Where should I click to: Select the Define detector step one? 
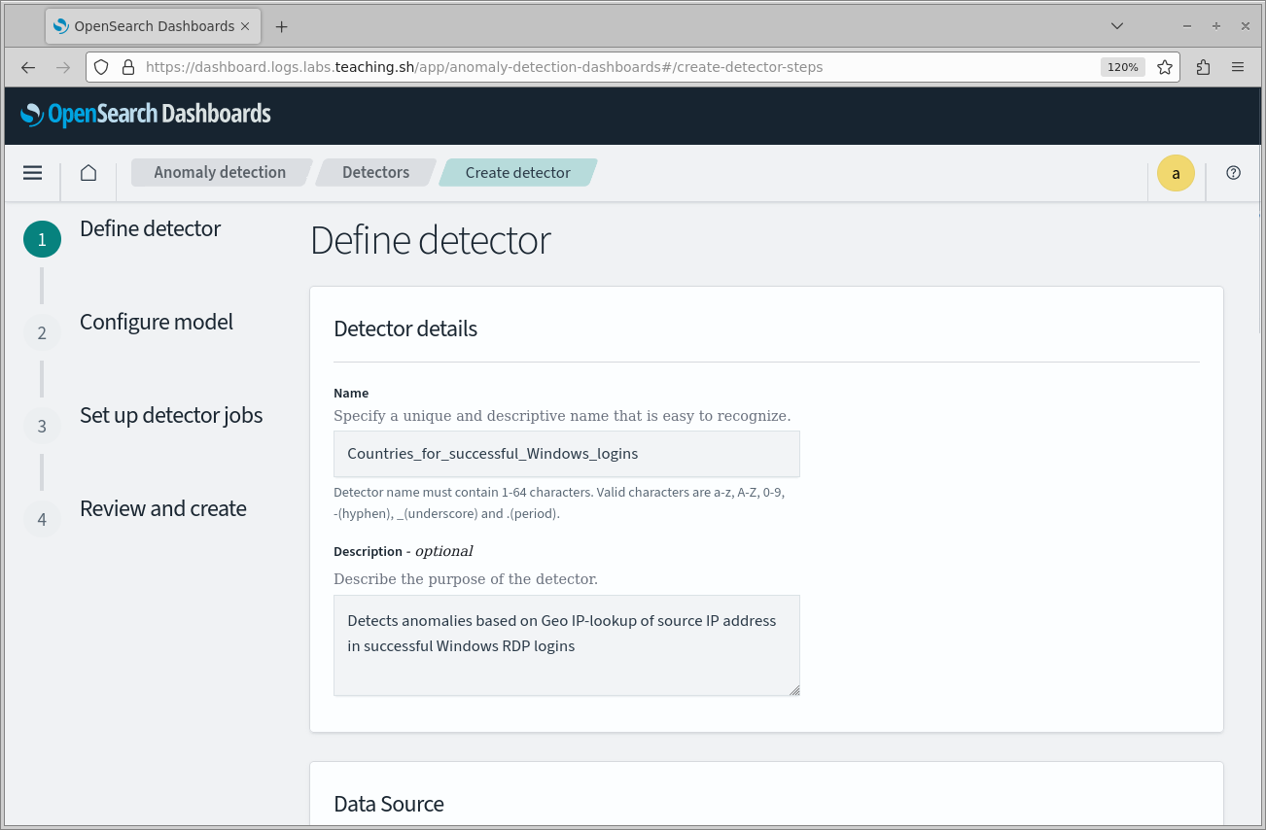click(x=150, y=229)
